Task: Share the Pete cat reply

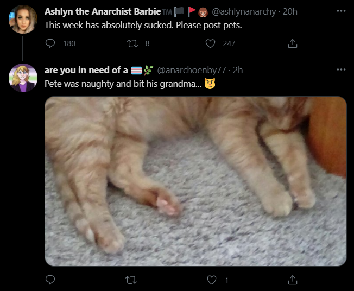Action: (293, 280)
